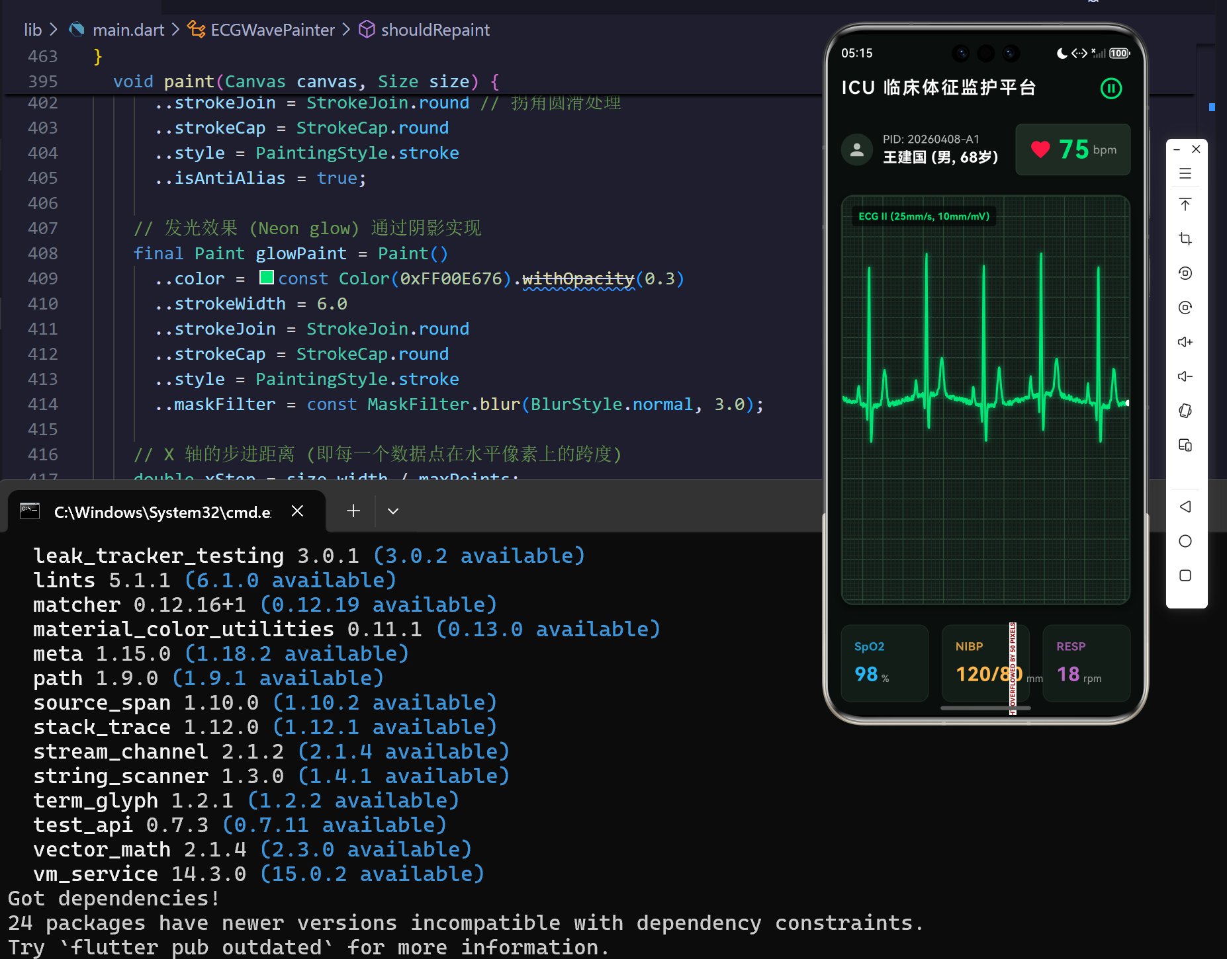Open ECGWavePainter breadcrumb item
Image resolution: width=1227 pixels, height=959 pixels.
(x=273, y=30)
